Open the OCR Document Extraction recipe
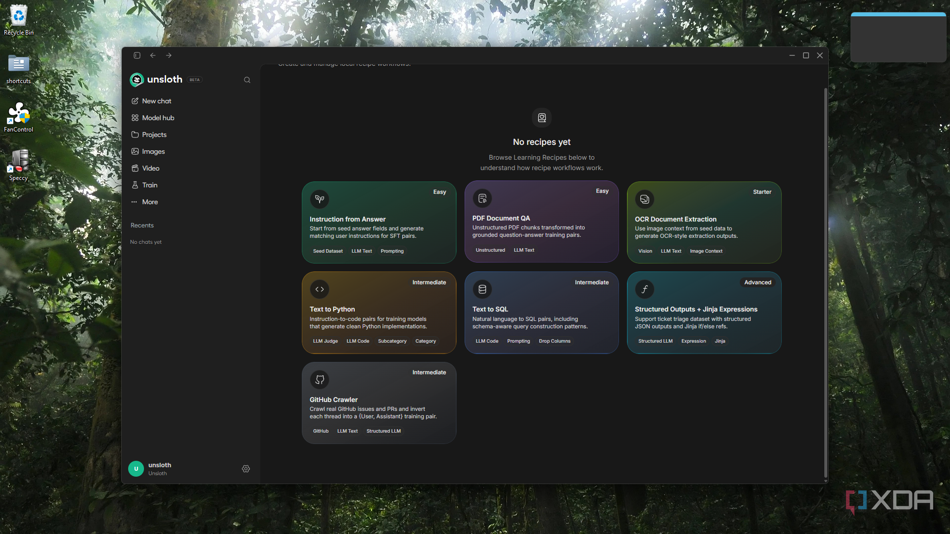This screenshot has width=950, height=534. tap(704, 222)
